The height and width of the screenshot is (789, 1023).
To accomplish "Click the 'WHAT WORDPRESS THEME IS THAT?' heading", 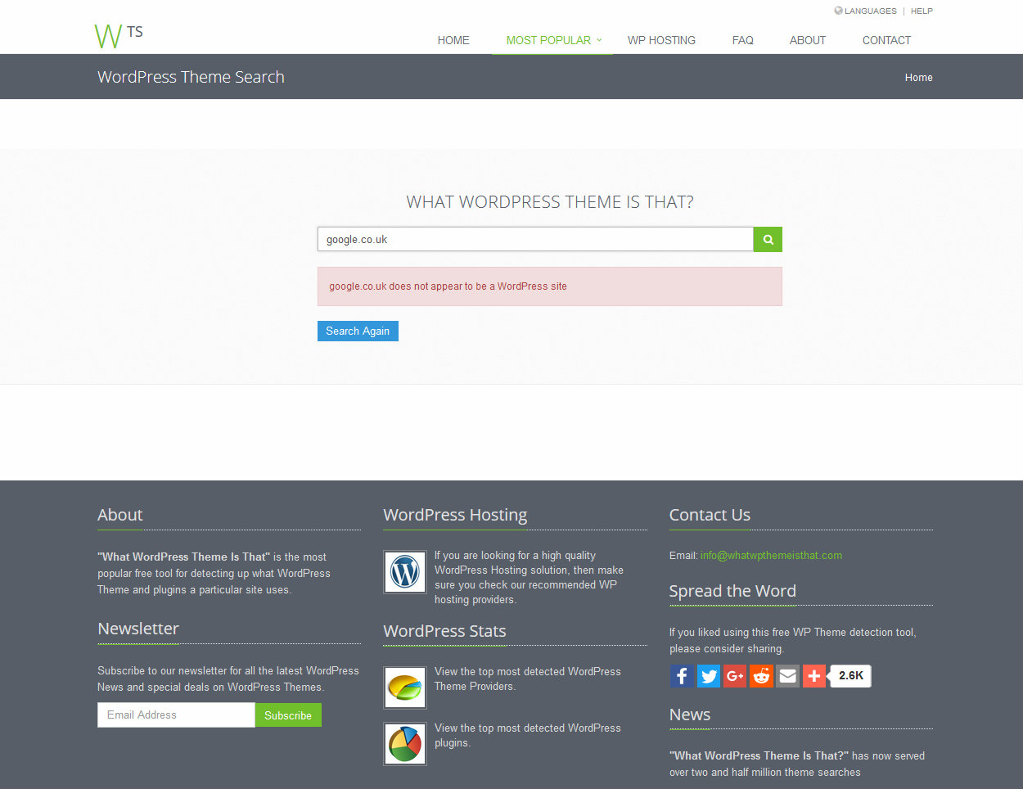I will pyautogui.click(x=550, y=202).
